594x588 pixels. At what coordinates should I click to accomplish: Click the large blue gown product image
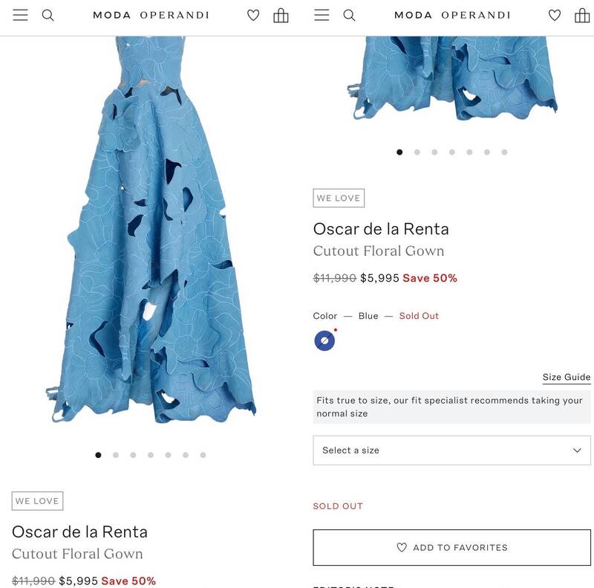[151, 238]
